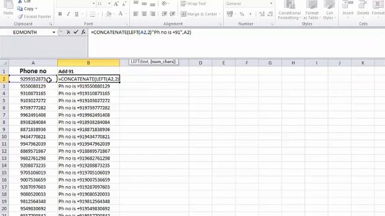Screen dimensions: 385x216
Task: Open Insert Function fx dialog
Action: pyautogui.click(x=84, y=32)
